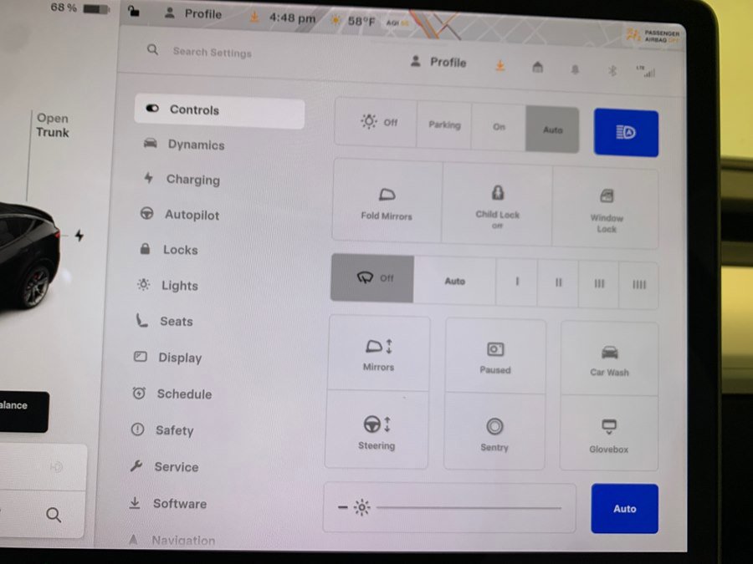Screen dimensions: 753x564
Task: Open the Glovebox
Action: (x=609, y=434)
